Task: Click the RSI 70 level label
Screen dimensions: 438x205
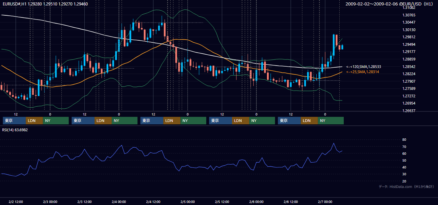Action: pyautogui.click(x=404, y=147)
